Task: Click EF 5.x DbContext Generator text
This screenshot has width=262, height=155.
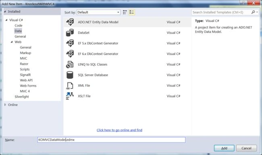Action: click(x=98, y=43)
